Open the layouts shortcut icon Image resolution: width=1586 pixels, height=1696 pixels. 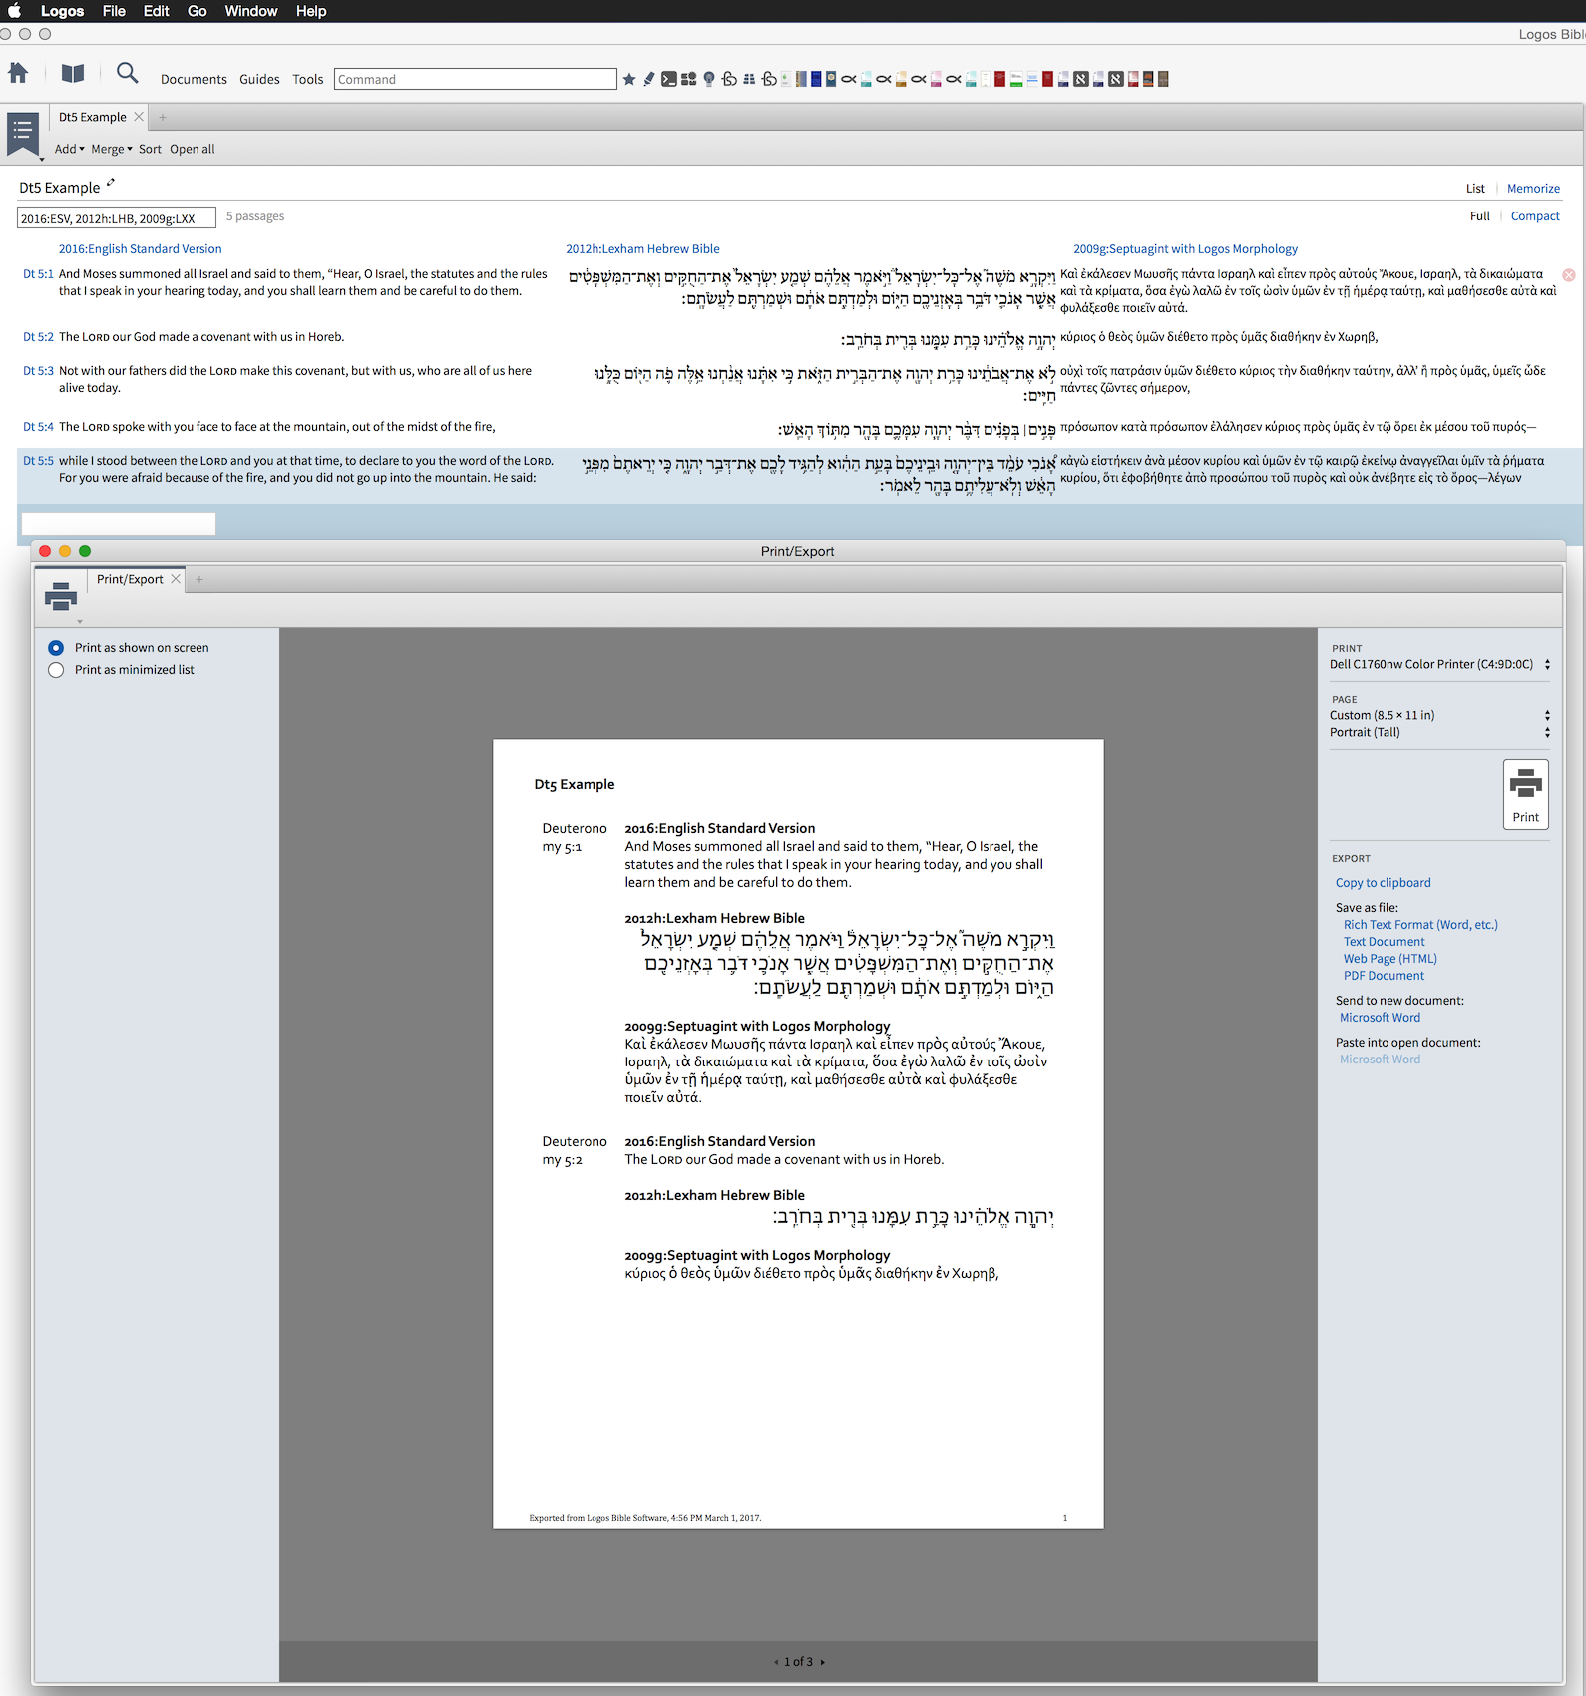click(x=688, y=79)
